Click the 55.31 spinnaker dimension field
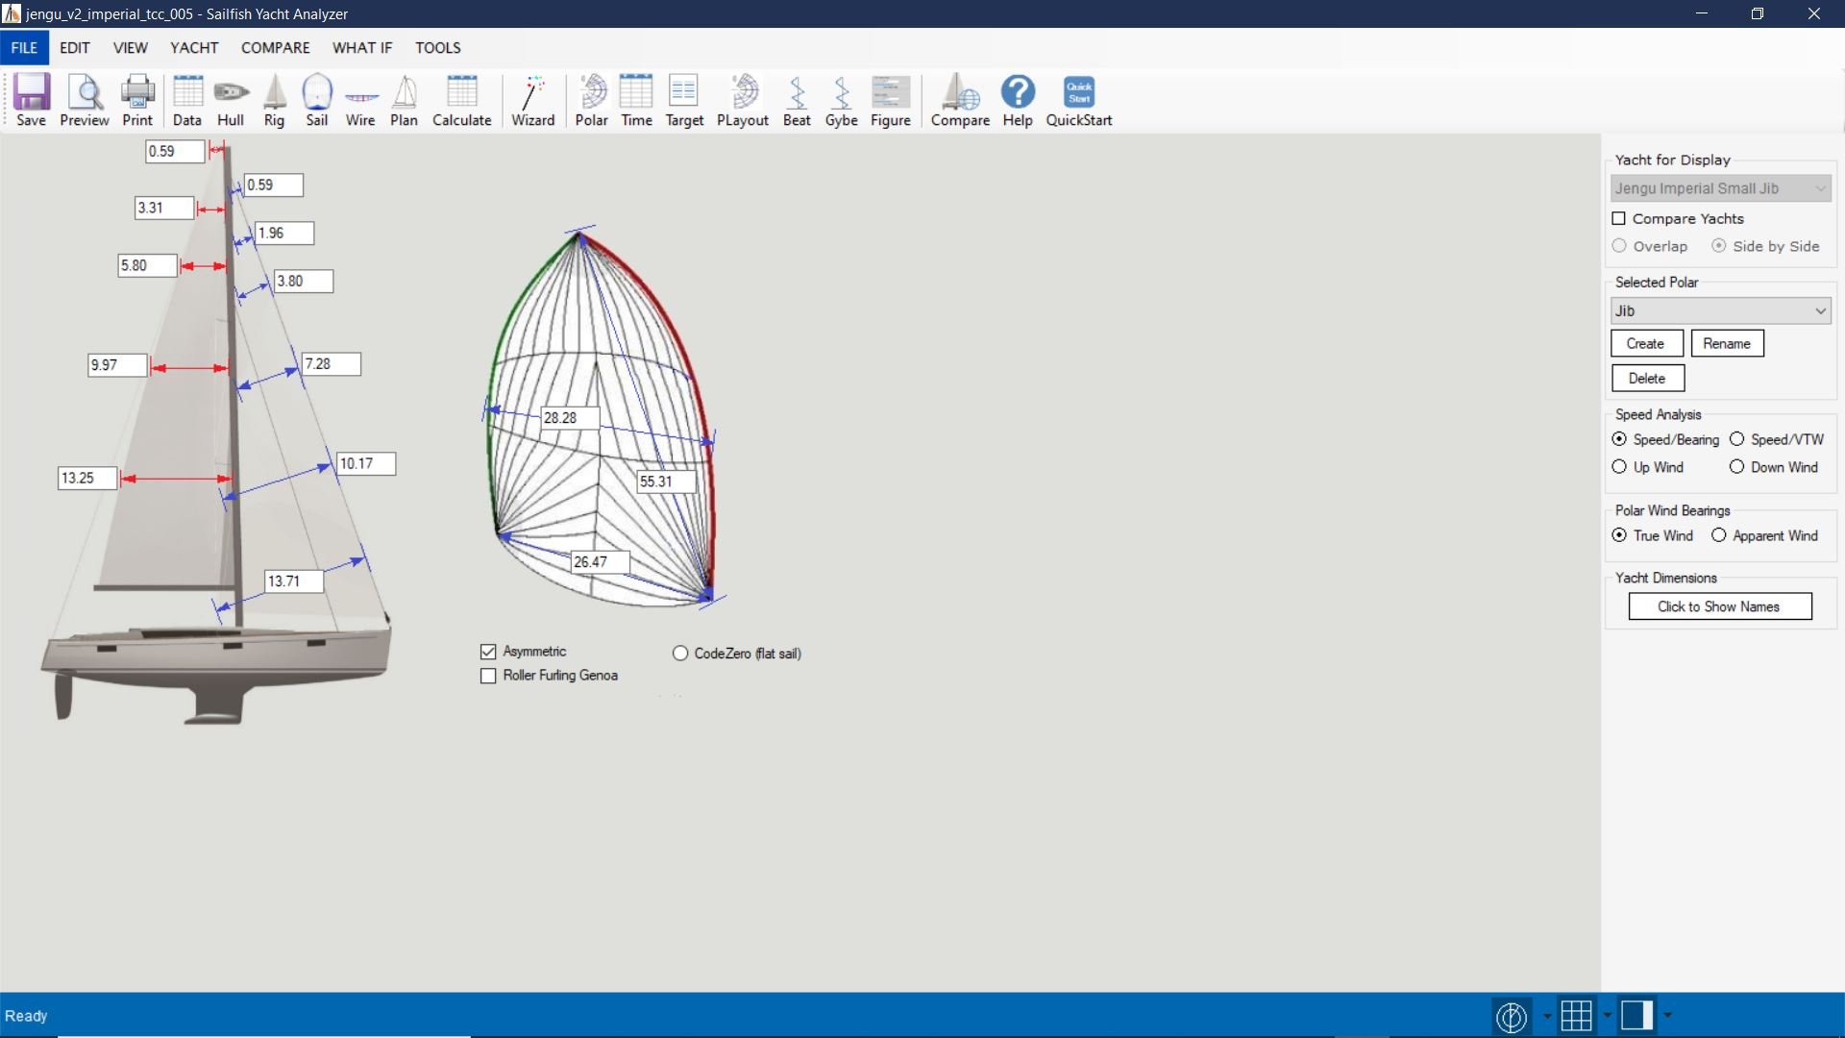1845x1038 pixels. click(666, 482)
